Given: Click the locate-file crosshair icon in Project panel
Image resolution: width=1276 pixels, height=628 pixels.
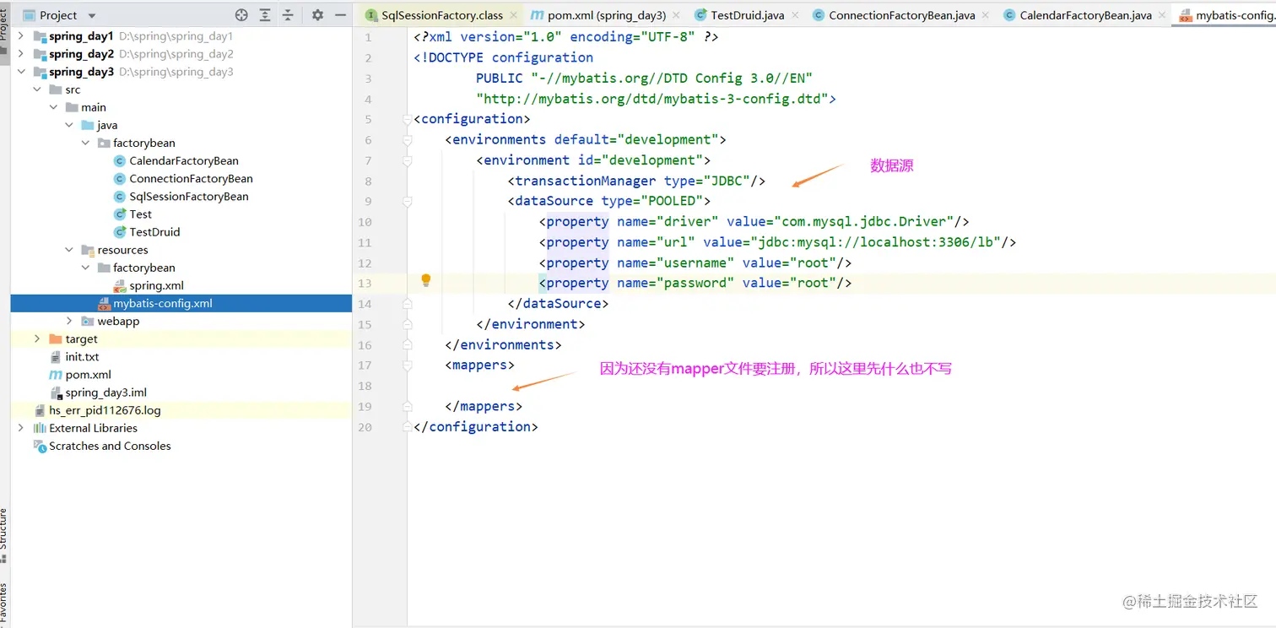Looking at the screenshot, I should coord(241,15).
